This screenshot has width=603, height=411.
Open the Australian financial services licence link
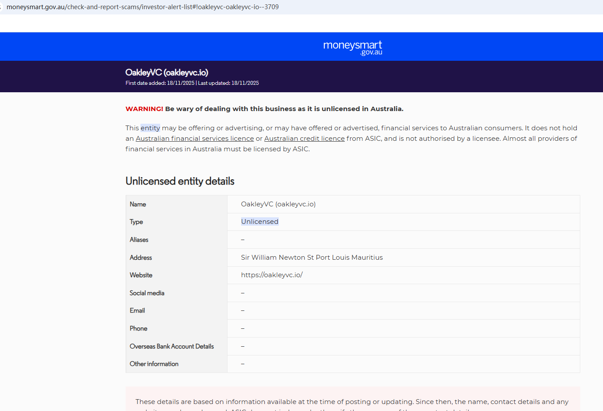(x=195, y=139)
